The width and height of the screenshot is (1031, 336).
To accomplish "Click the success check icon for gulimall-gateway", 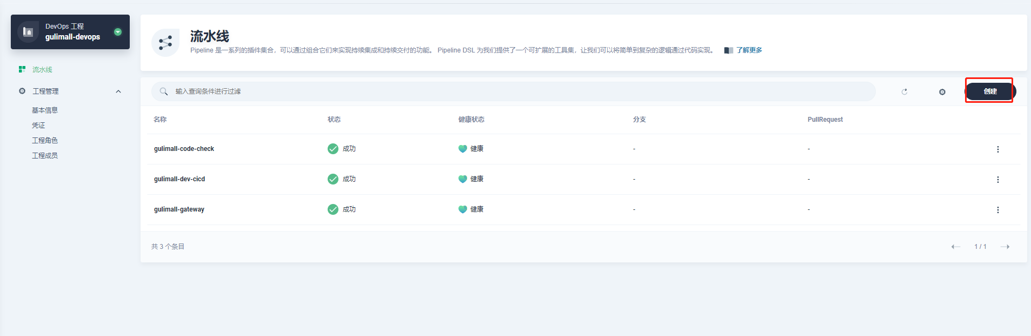I will 333,209.
